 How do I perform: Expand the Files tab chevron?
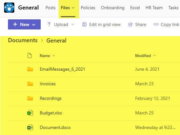pyautogui.click(x=73, y=8)
